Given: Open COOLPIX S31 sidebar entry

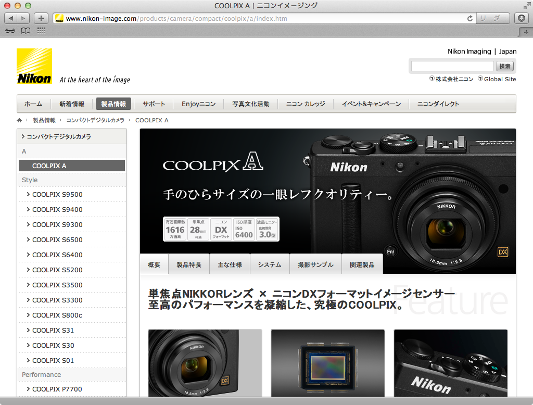Looking at the screenshot, I should click(x=72, y=330).
